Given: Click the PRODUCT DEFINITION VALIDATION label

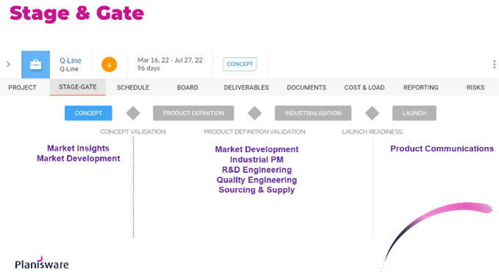Looking at the screenshot, I should click(x=255, y=132).
